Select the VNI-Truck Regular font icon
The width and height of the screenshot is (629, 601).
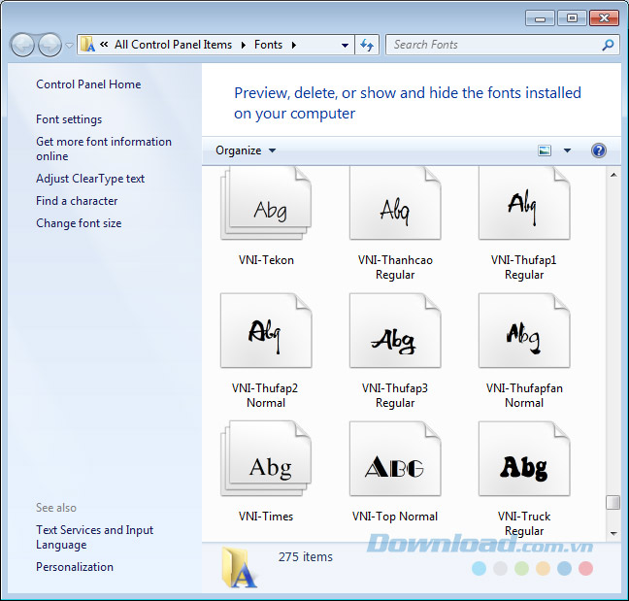tap(524, 458)
